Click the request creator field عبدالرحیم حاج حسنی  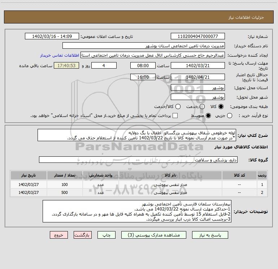coord(153,55)
